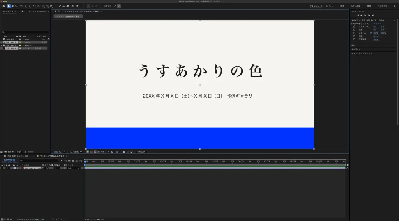Select the デフォルト workspace

click(x=314, y=6)
